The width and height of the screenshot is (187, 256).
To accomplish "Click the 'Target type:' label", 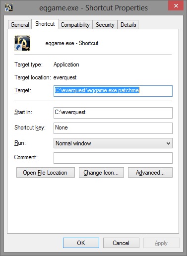I will click(x=28, y=64).
